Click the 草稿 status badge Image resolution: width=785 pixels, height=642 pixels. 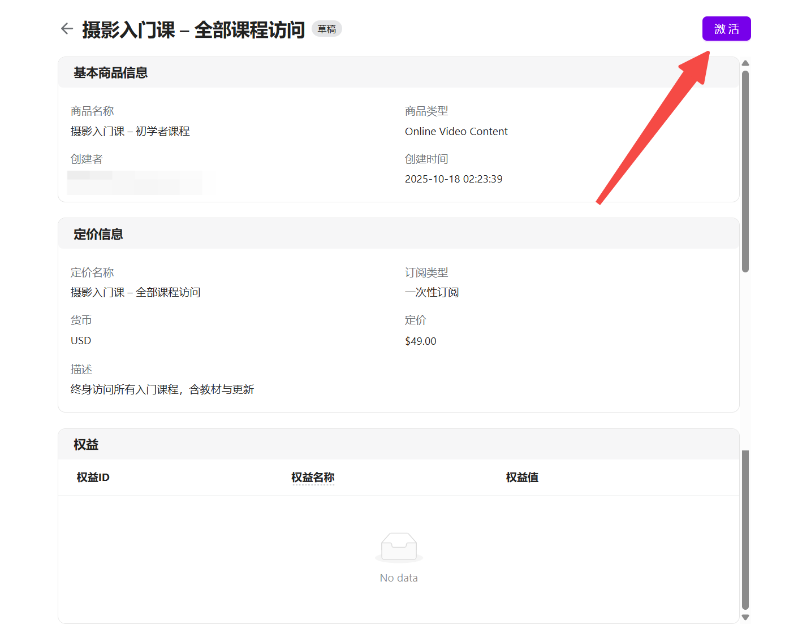click(326, 29)
